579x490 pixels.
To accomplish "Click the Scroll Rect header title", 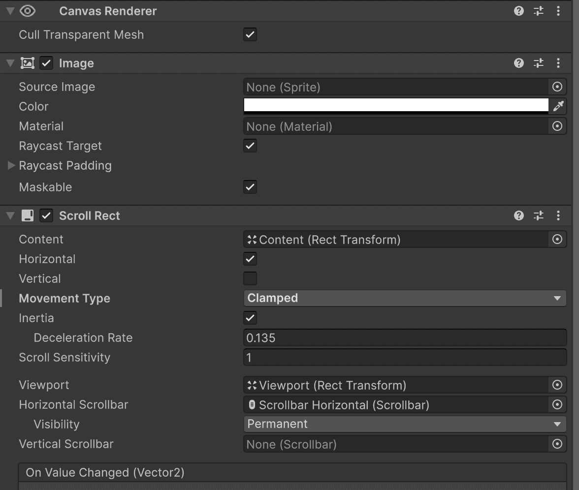I will coord(90,215).
